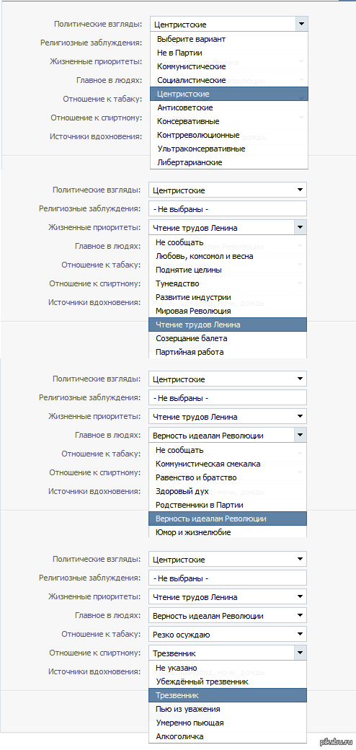Screen dimensions: 356x750
Task: Choose "Мировая Революция" in priorities list
Action: [x=228, y=311]
